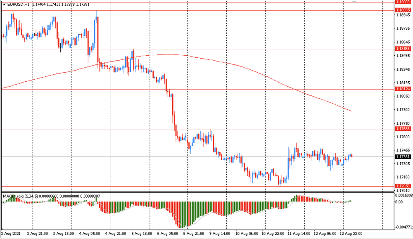Click the 1.17160 price scale value
Screen dimensions: 413x239
click(403, 177)
